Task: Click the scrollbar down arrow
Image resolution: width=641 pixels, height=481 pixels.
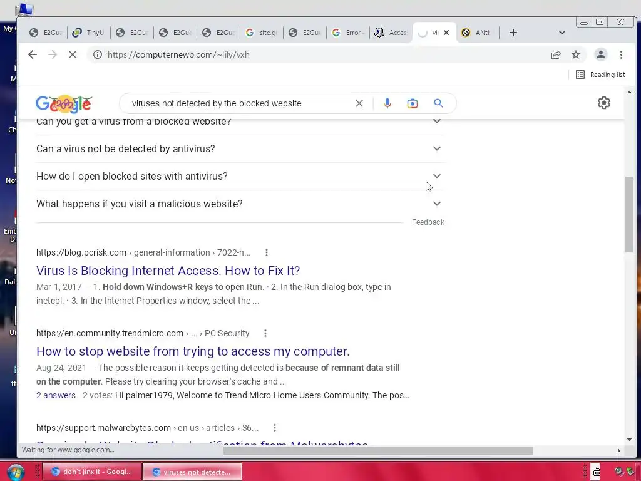Action: click(x=629, y=440)
